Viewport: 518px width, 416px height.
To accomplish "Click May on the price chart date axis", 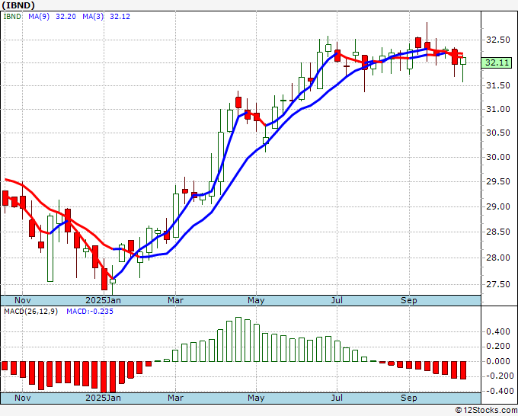I will click(256, 300).
